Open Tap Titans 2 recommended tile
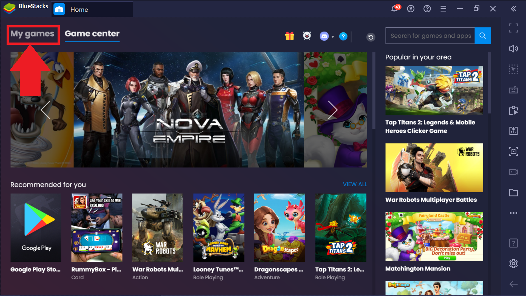Screen dimensions: 526x296 pyautogui.click(x=341, y=228)
